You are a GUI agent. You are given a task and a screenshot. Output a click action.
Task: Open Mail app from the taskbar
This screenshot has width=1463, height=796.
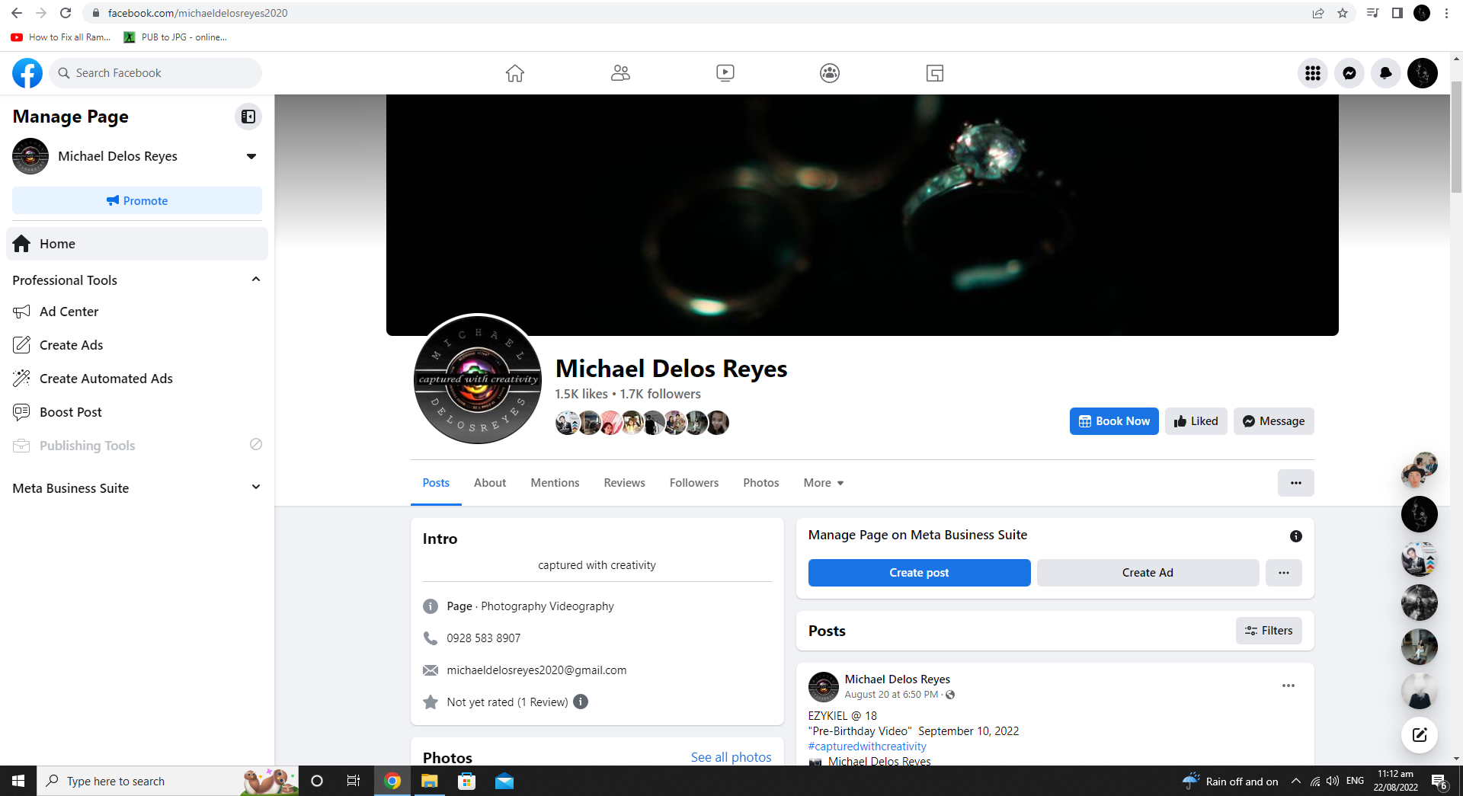point(504,781)
